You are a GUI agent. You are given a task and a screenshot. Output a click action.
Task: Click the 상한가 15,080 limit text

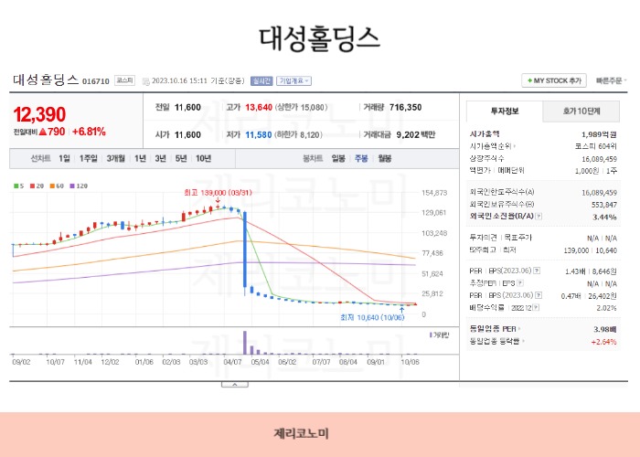click(x=301, y=107)
